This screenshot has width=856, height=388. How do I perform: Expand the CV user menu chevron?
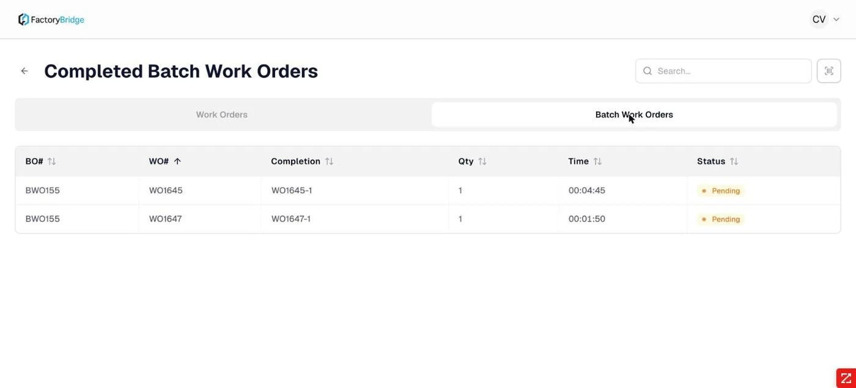(x=836, y=20)
